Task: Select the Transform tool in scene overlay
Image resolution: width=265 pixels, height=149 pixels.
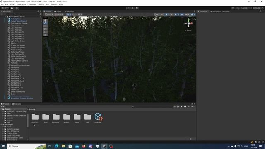Action: [45, 35]
